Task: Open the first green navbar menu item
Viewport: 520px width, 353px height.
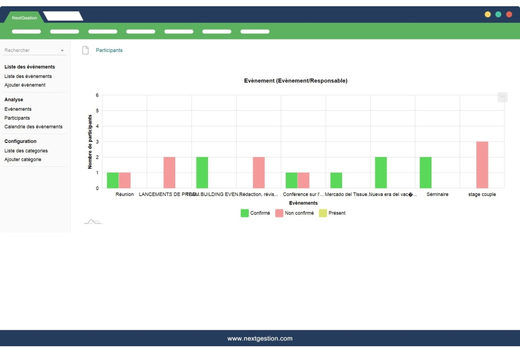Action: (26, 32)
